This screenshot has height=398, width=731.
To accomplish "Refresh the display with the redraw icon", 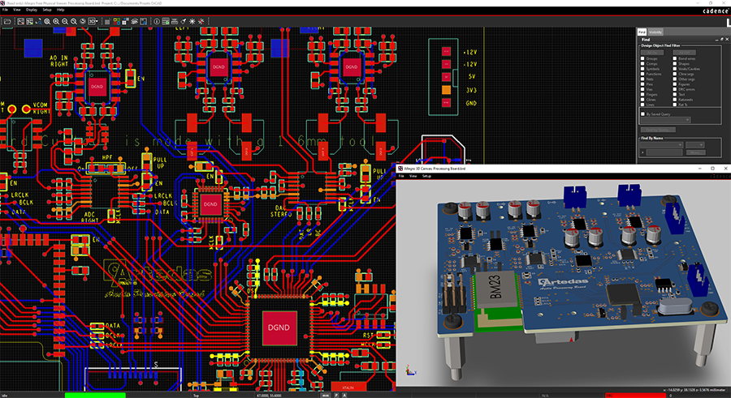I will pos(83,21).
